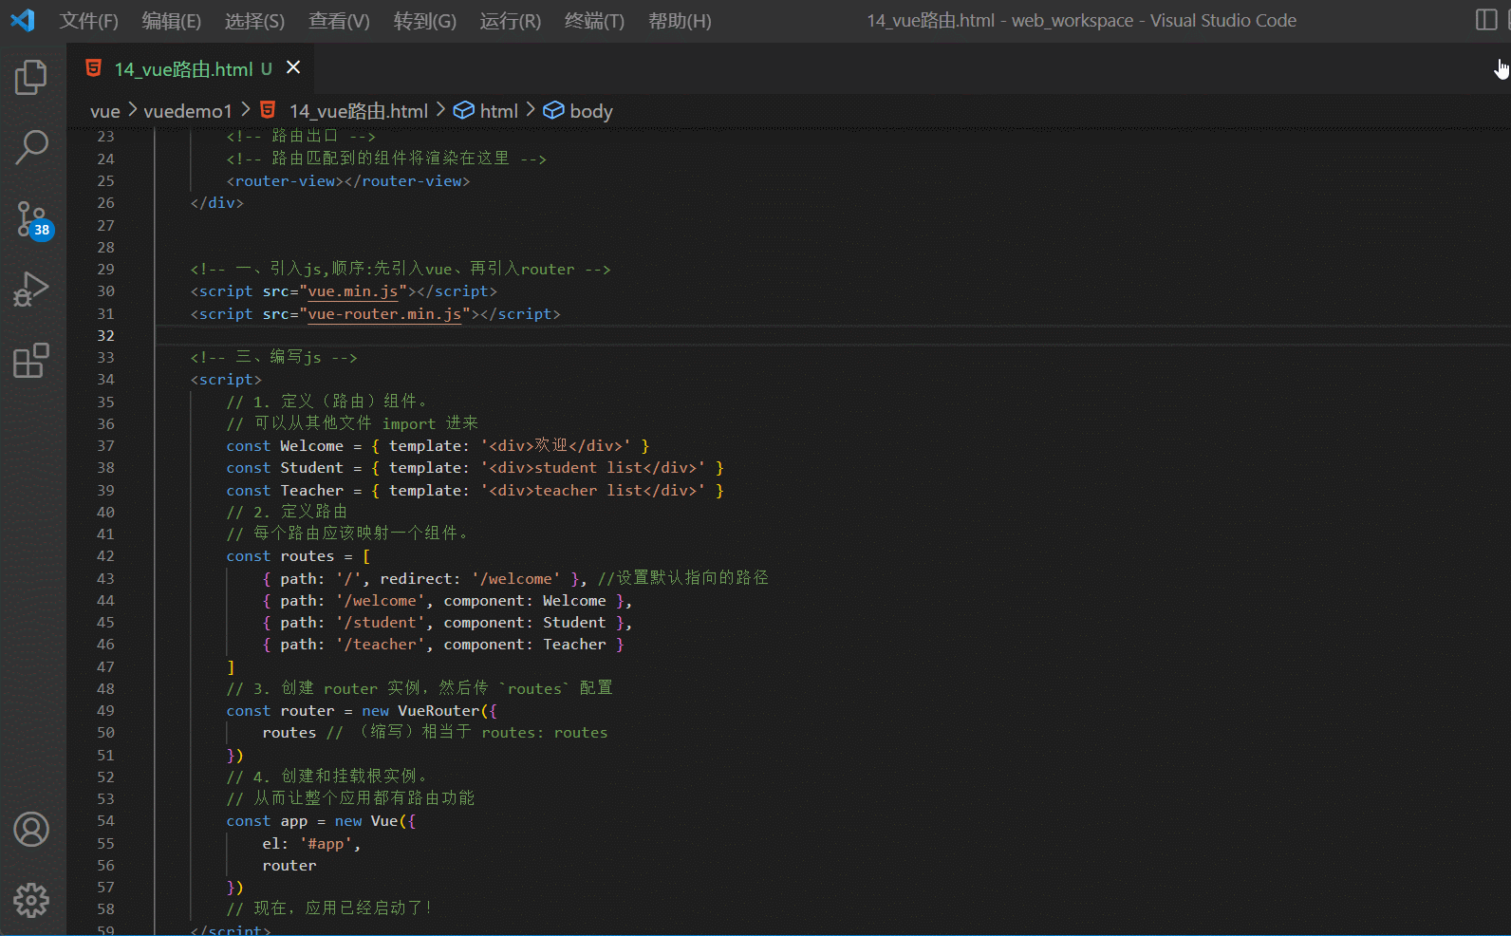Click 'new Vue({' on line 54
This screenshot has width=1511, height=936.
coord(375,821)
